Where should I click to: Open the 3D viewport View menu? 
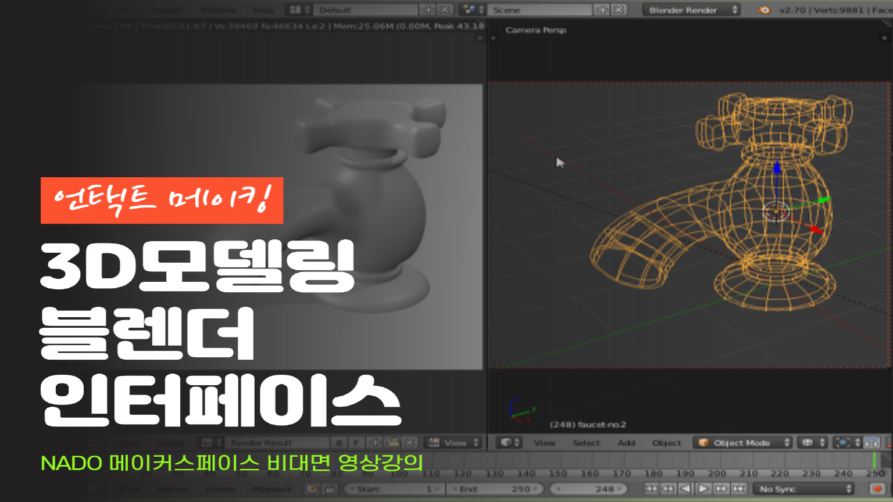coord(544,443)
